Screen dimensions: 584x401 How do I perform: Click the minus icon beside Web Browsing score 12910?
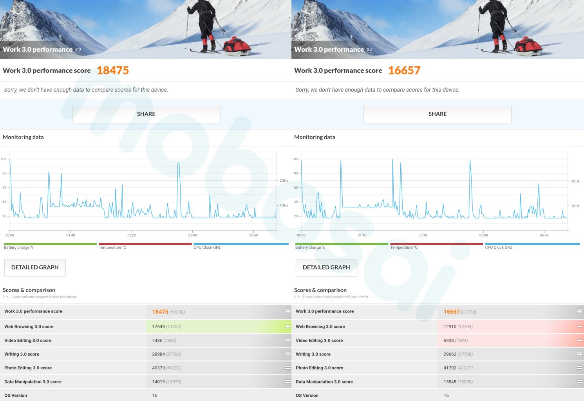click(579, 327)
